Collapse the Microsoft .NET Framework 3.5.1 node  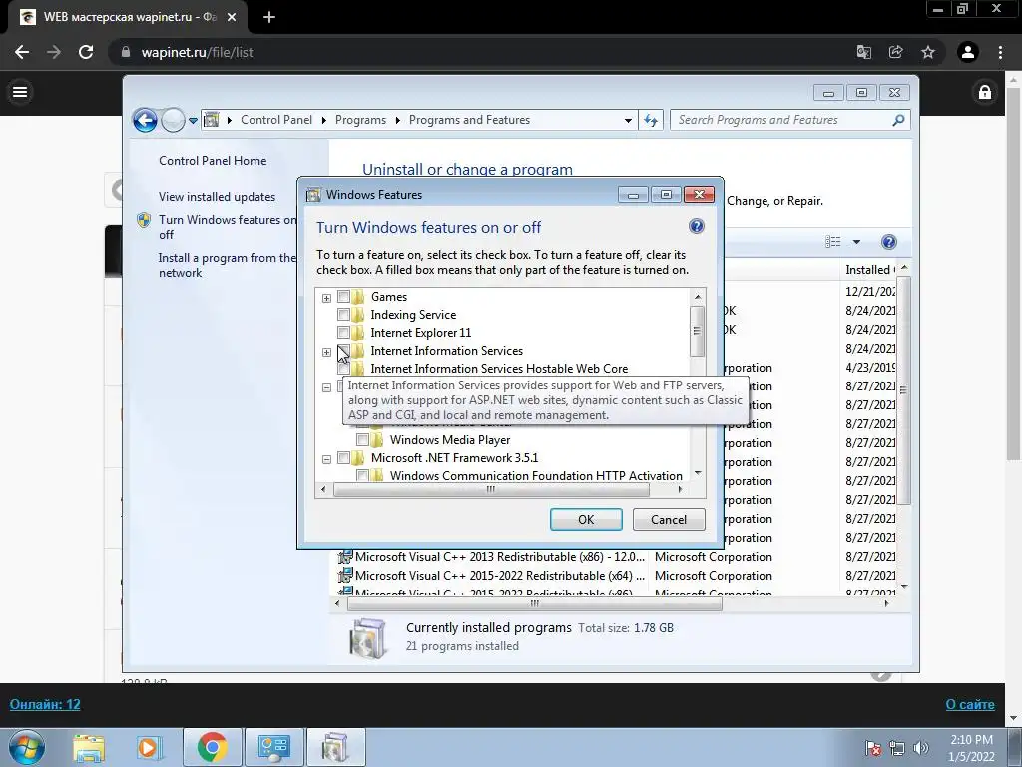[326, 459]
